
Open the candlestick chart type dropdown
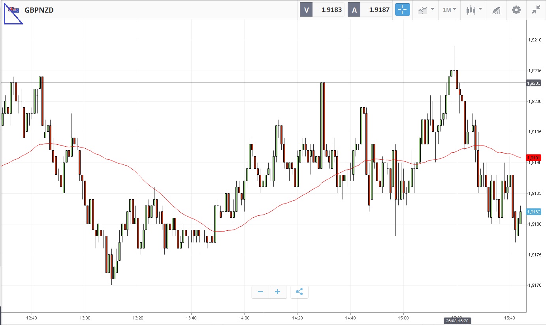pos(474,10)
